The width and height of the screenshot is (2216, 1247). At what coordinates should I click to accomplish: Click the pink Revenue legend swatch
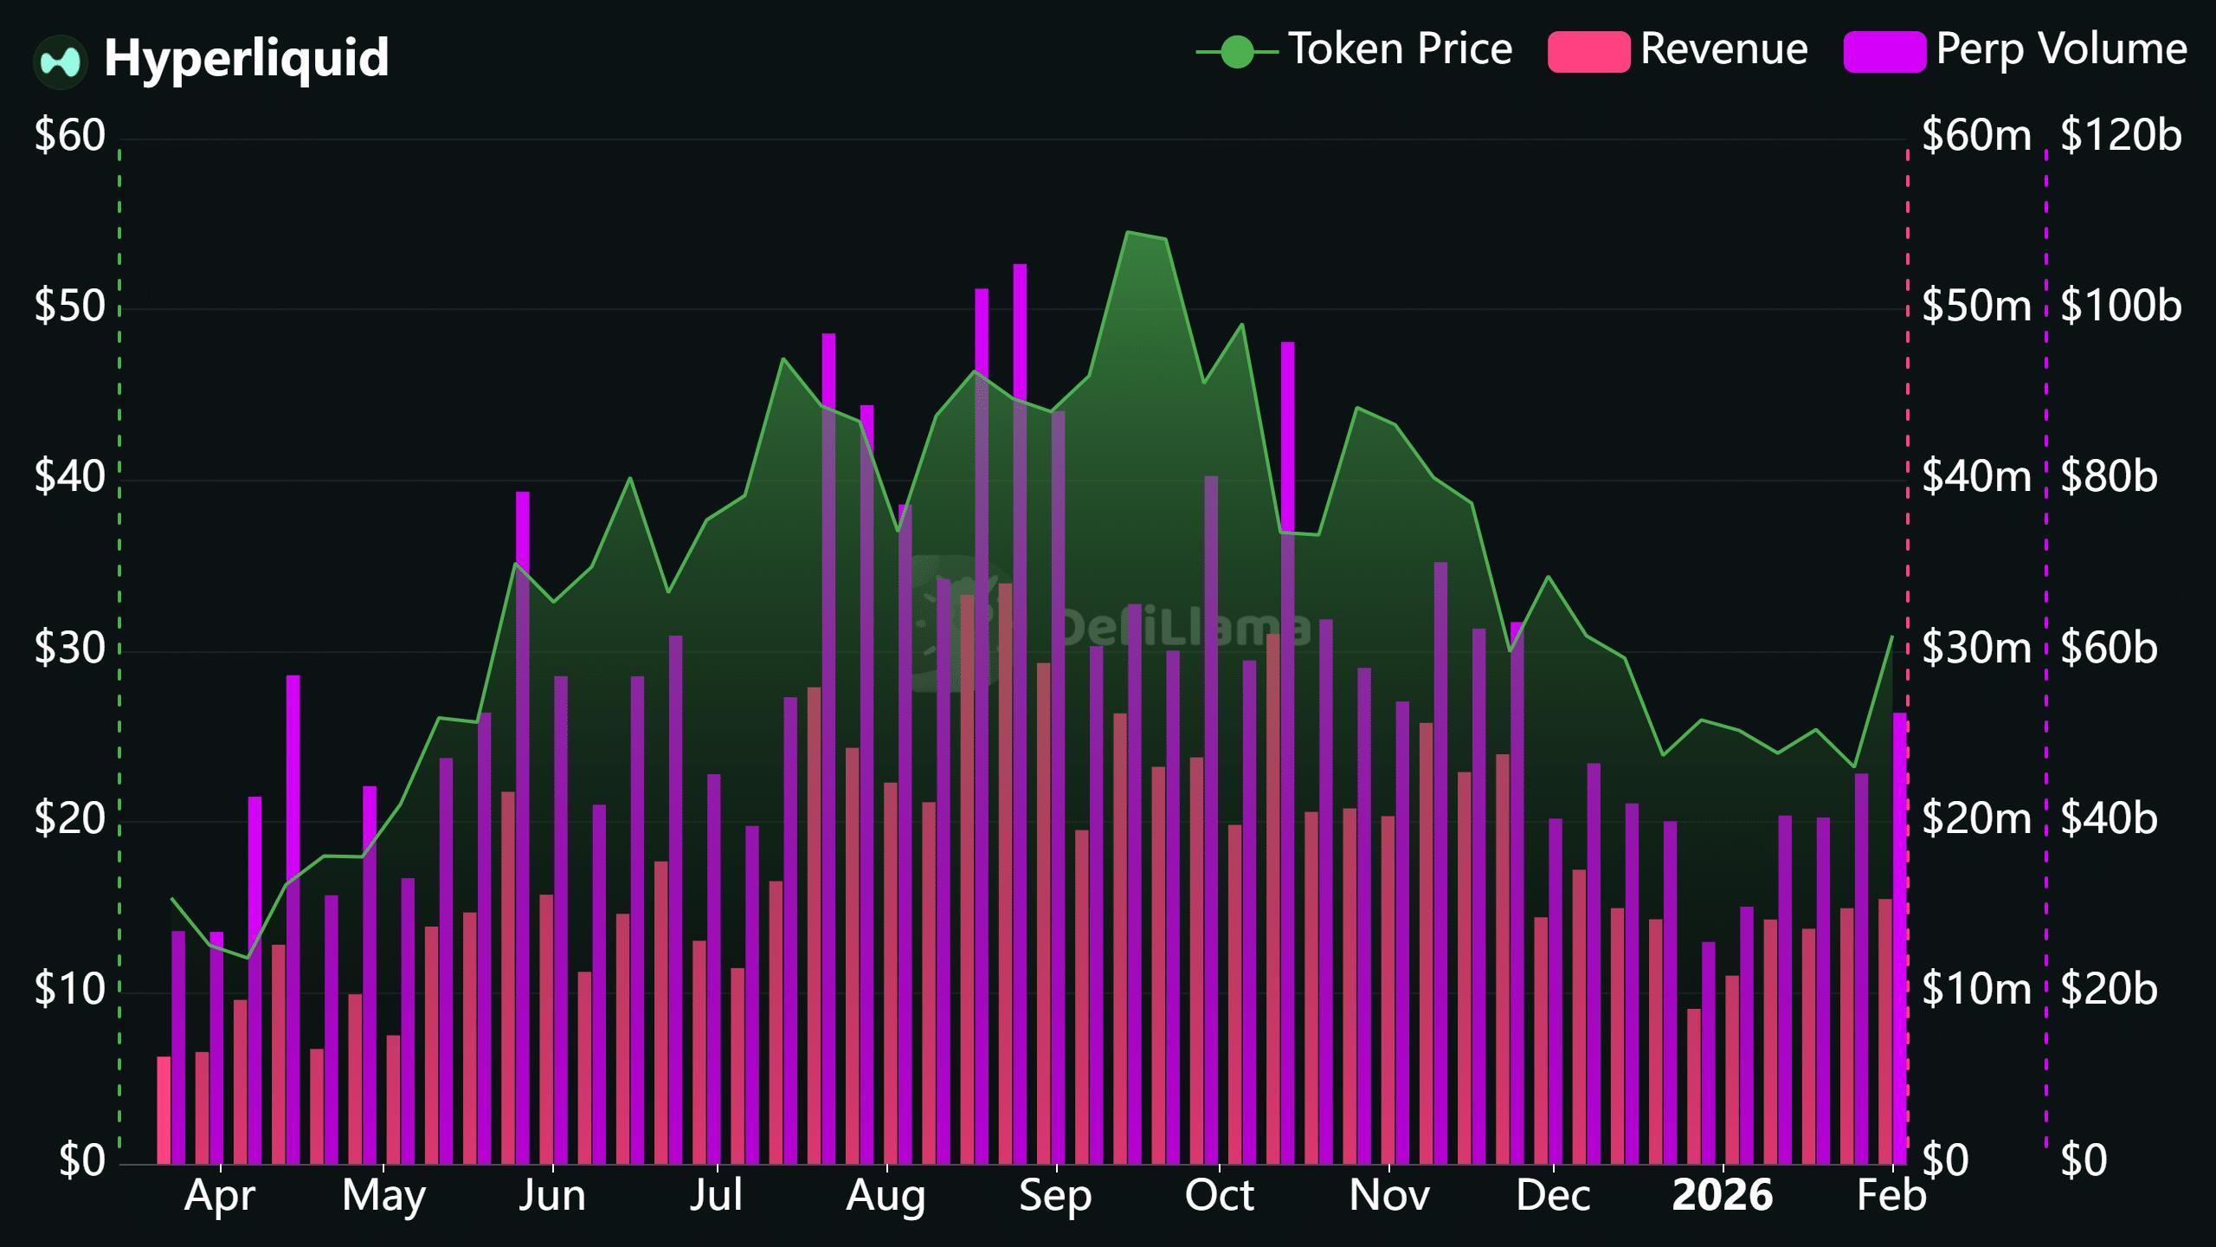pyautogui.click(x=1588, y=52)
